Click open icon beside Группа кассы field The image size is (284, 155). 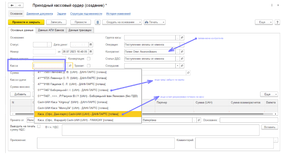pyautogui.click(x=182, y=38)
